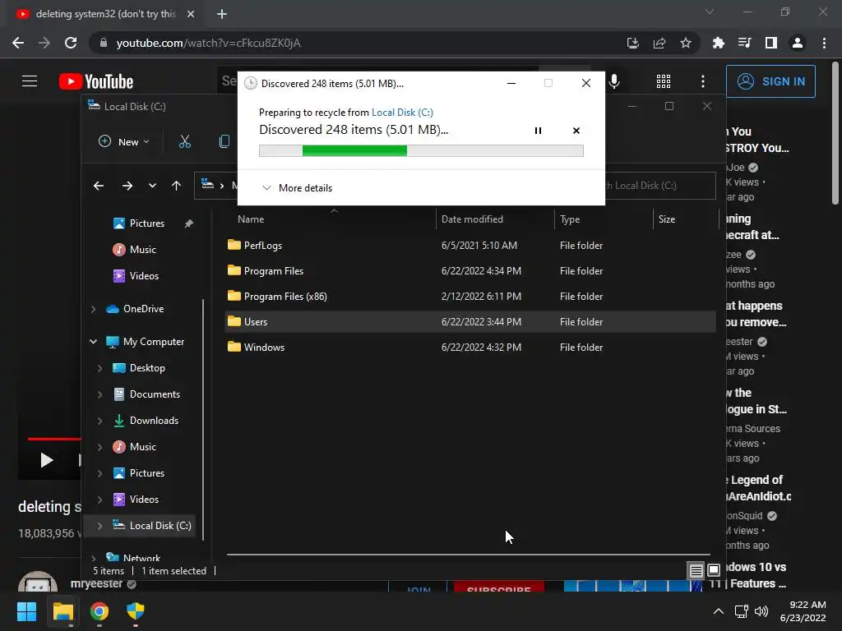Open YouTube settings three-dot menu
This screenshot has height=631, width=842.
point(702,81)
